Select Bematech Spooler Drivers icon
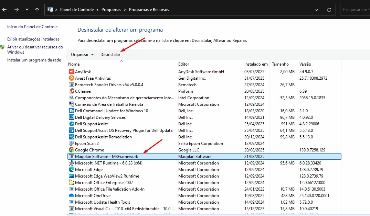The height and width of the screenshot is (216, 370). pyautogui.click(x=71, y=84)
